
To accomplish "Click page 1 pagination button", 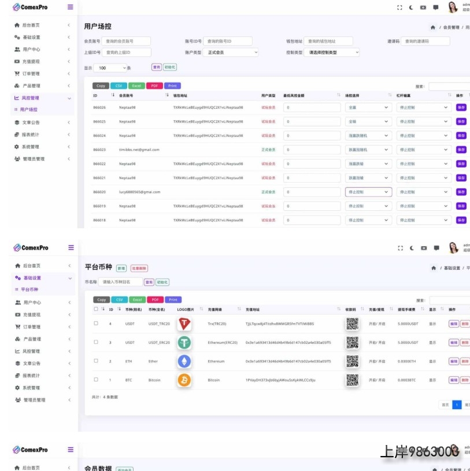I will tap(457, 405).
